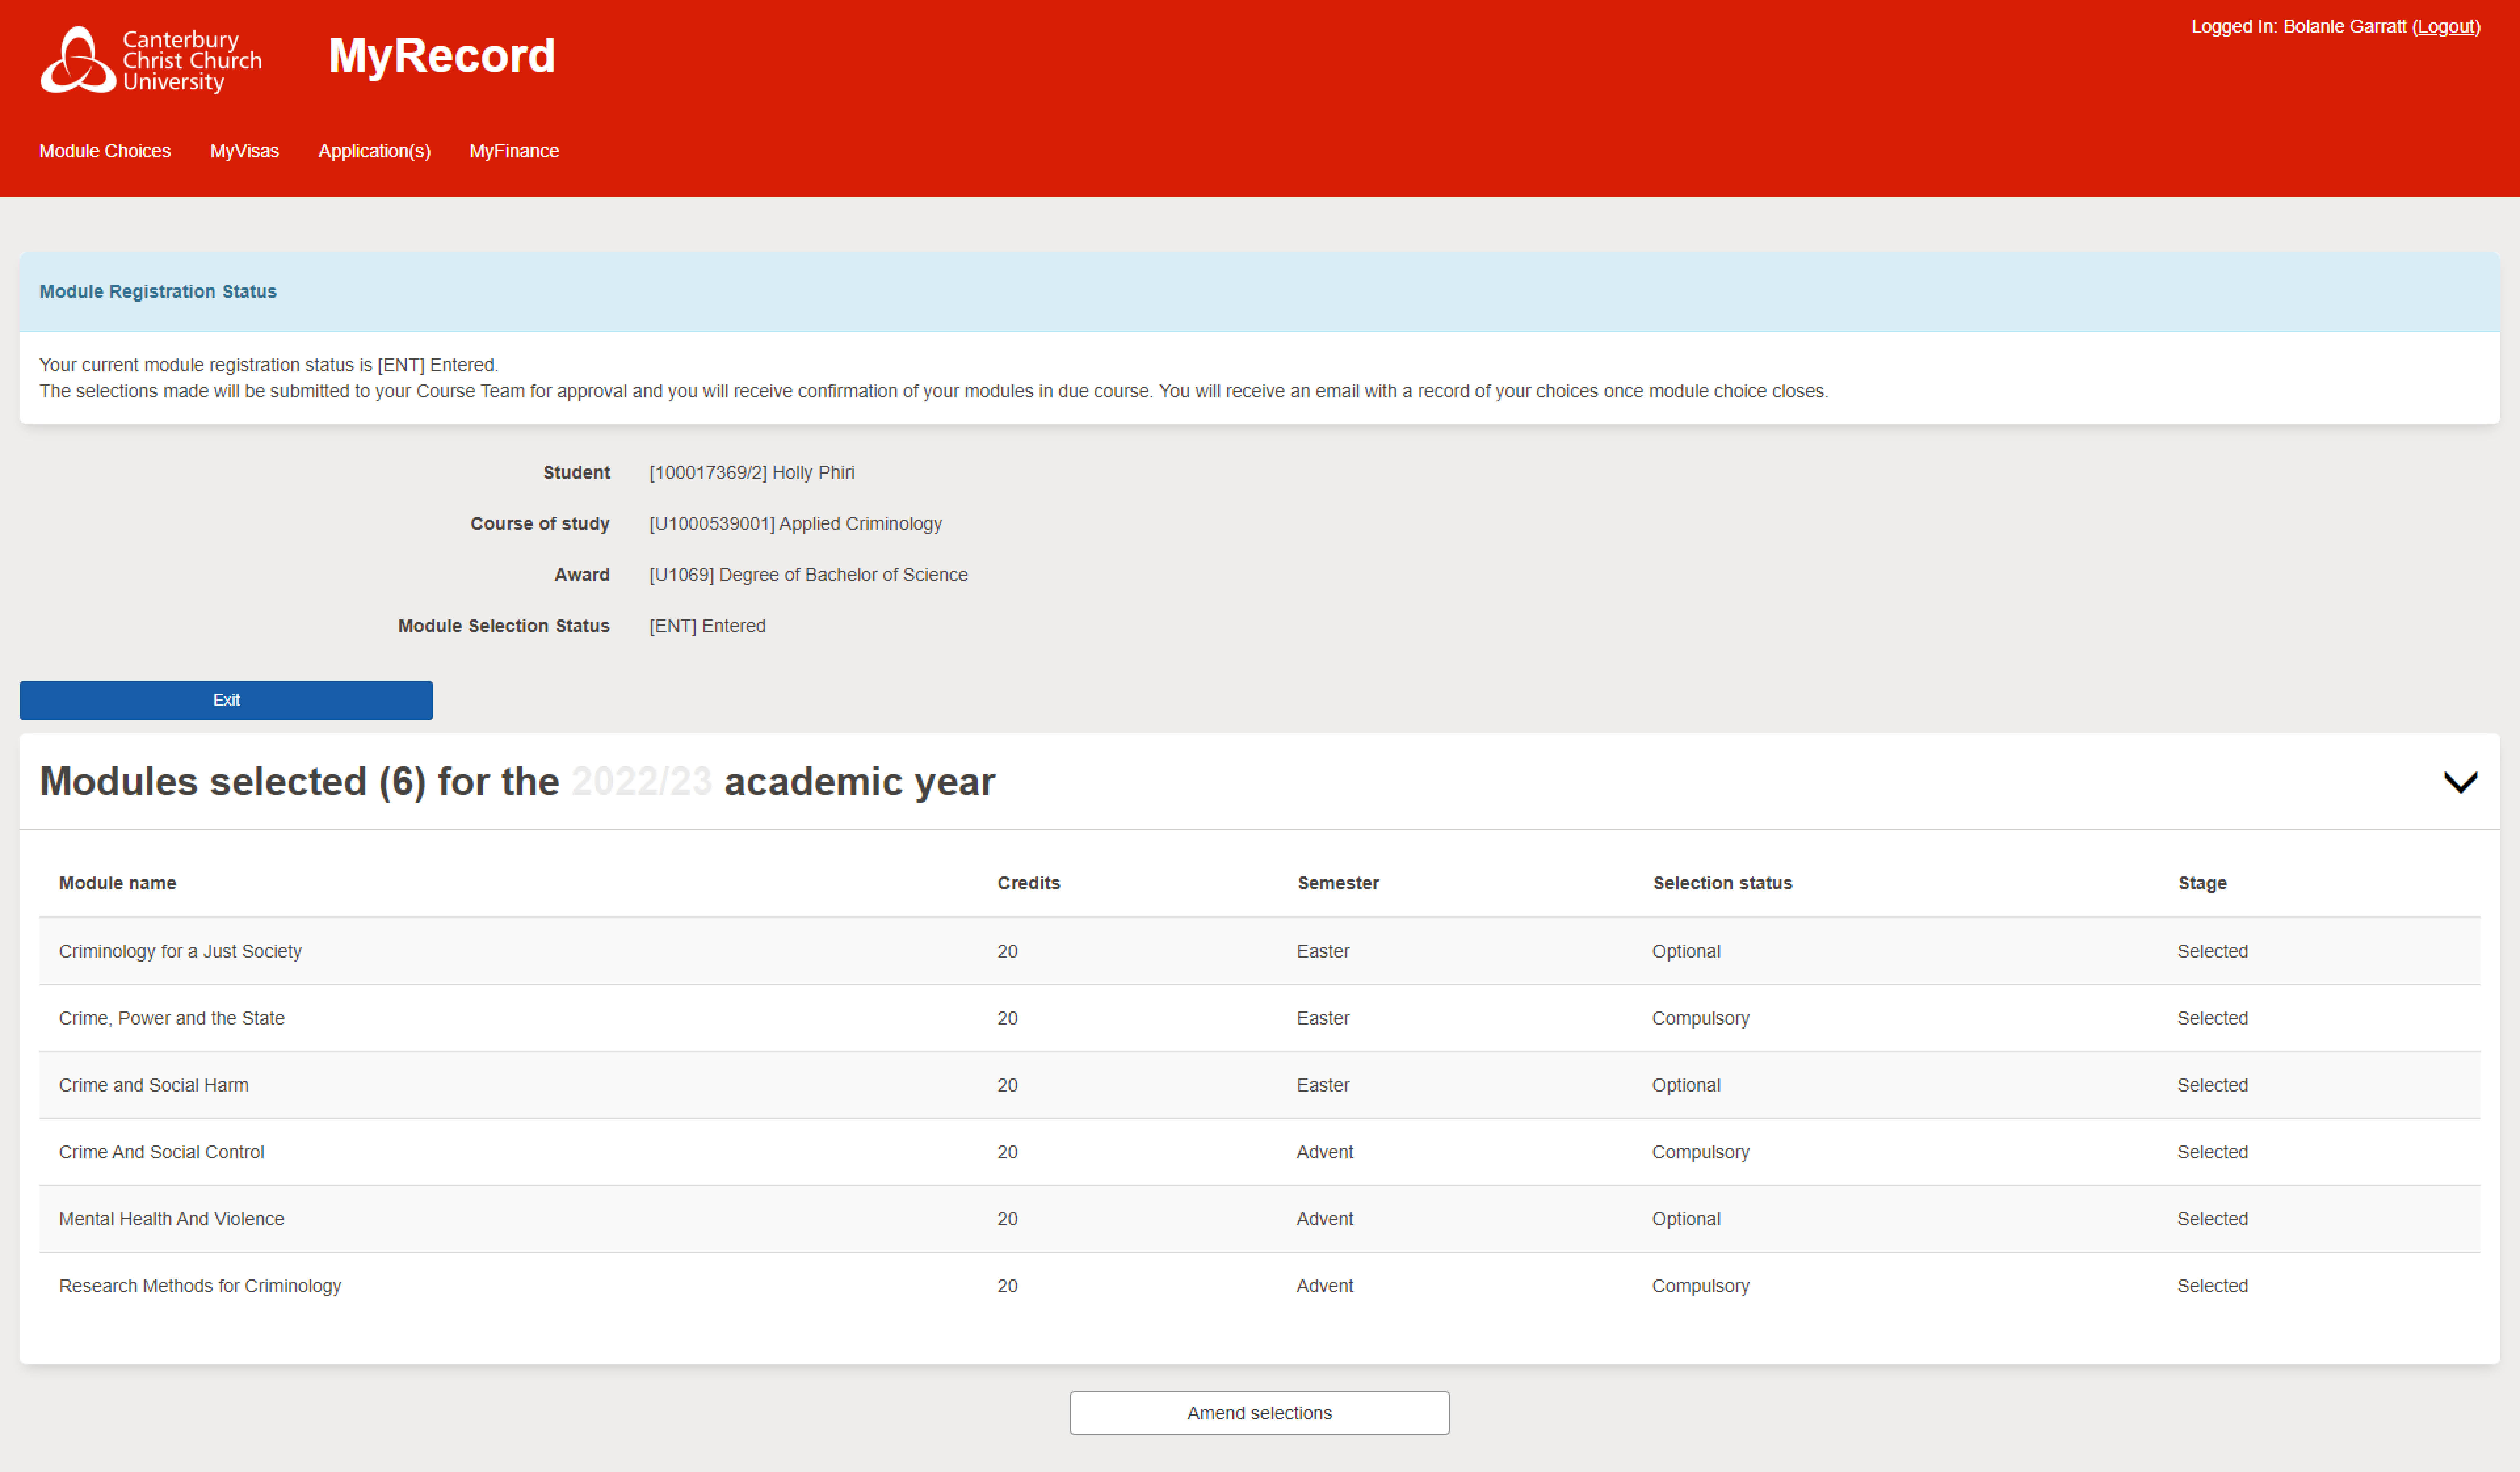Click the student value Holly Phiri
The image size is (2520, 1472).
(x=752, y=473)
